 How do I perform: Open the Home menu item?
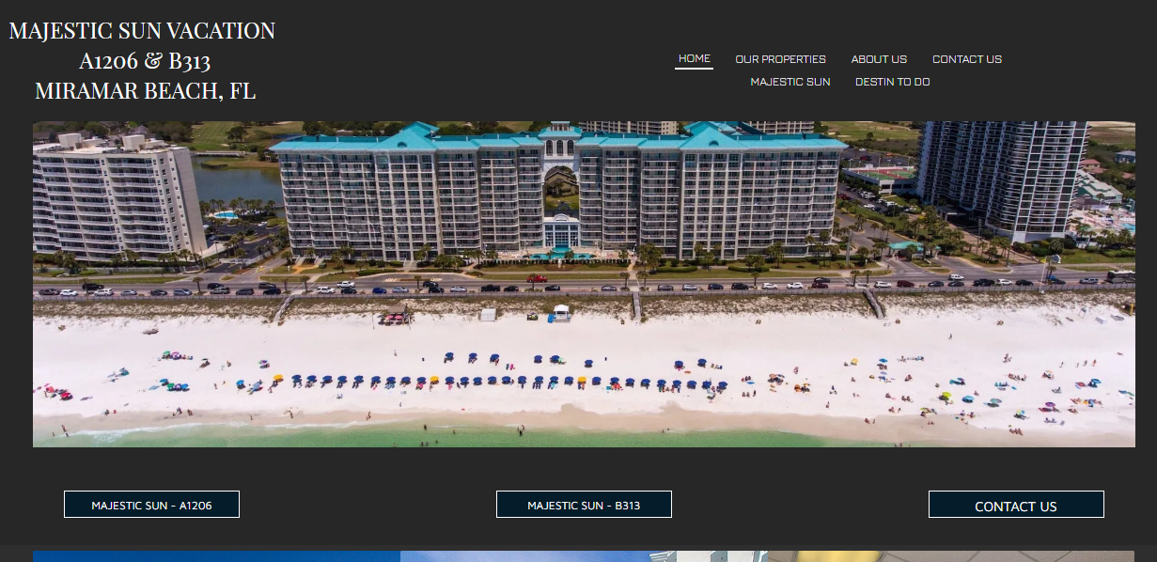(x=694, y=58)
